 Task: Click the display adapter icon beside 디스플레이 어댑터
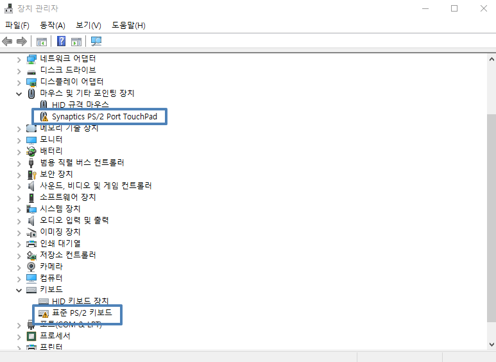coord(31,82)
